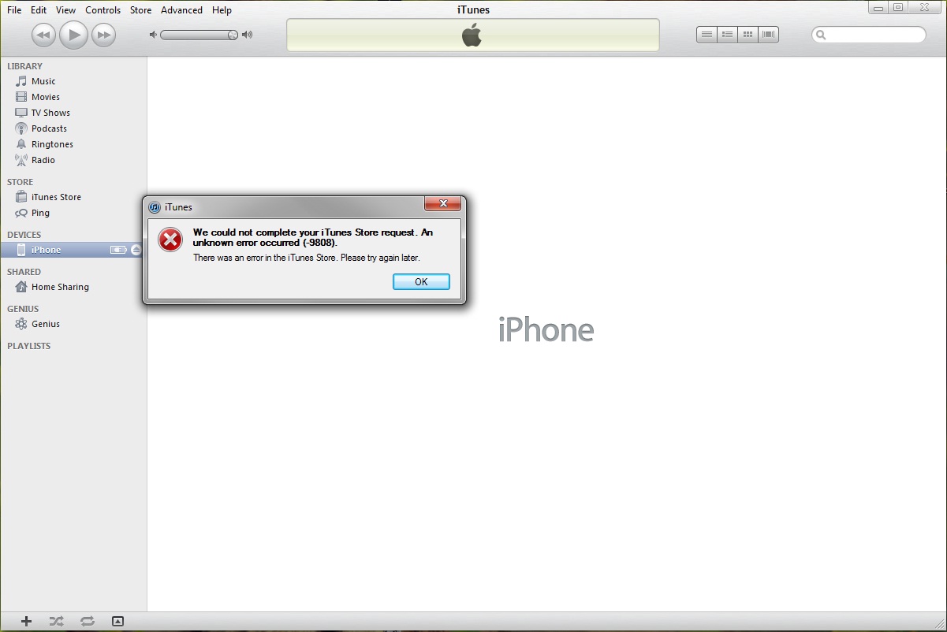Click the search field
This screenshot has width=947, height=632.
(869, 35)
